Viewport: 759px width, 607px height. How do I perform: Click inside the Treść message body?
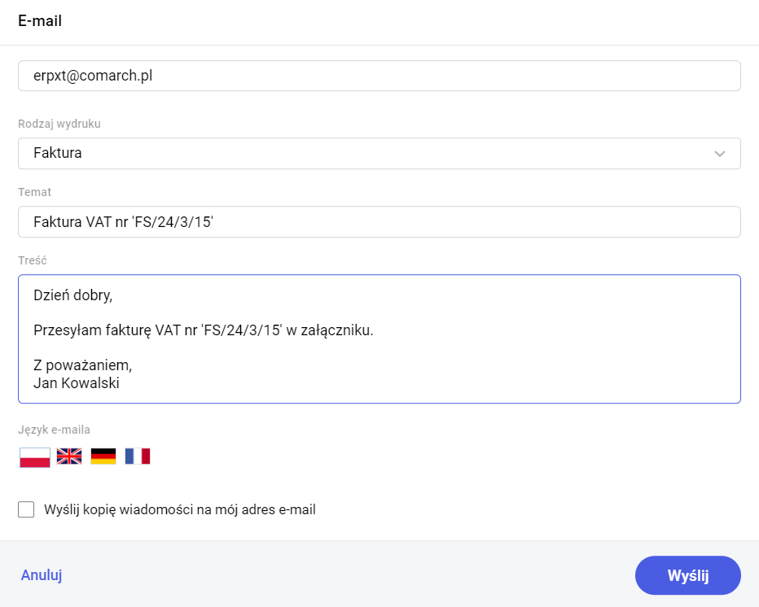pyautogui.click(x=489, y=358)
